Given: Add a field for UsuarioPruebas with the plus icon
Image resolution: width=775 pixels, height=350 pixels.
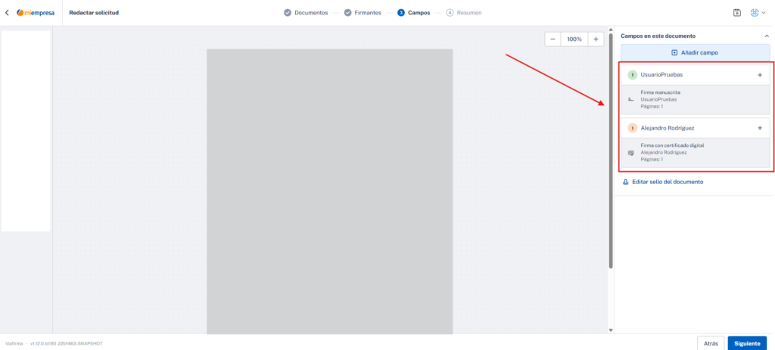Looking at the screenshot, I should (x=760, y=75).
